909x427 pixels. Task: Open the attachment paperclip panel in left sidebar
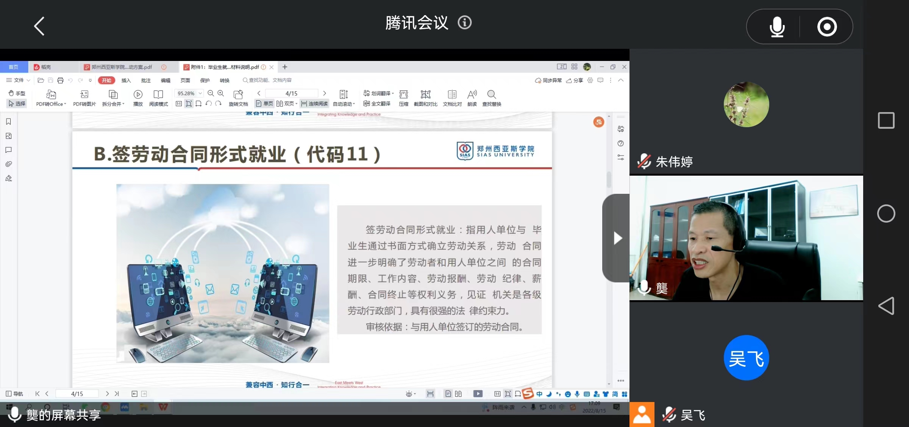coord(8,164)
